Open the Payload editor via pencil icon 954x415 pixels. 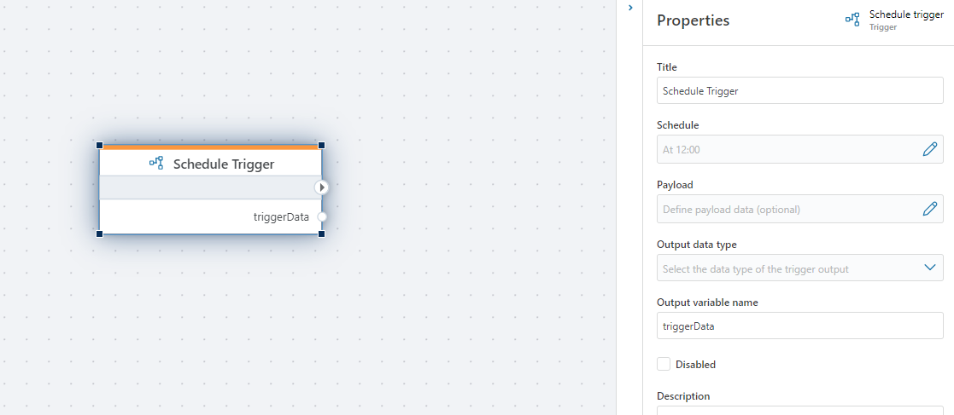[929, 209]
